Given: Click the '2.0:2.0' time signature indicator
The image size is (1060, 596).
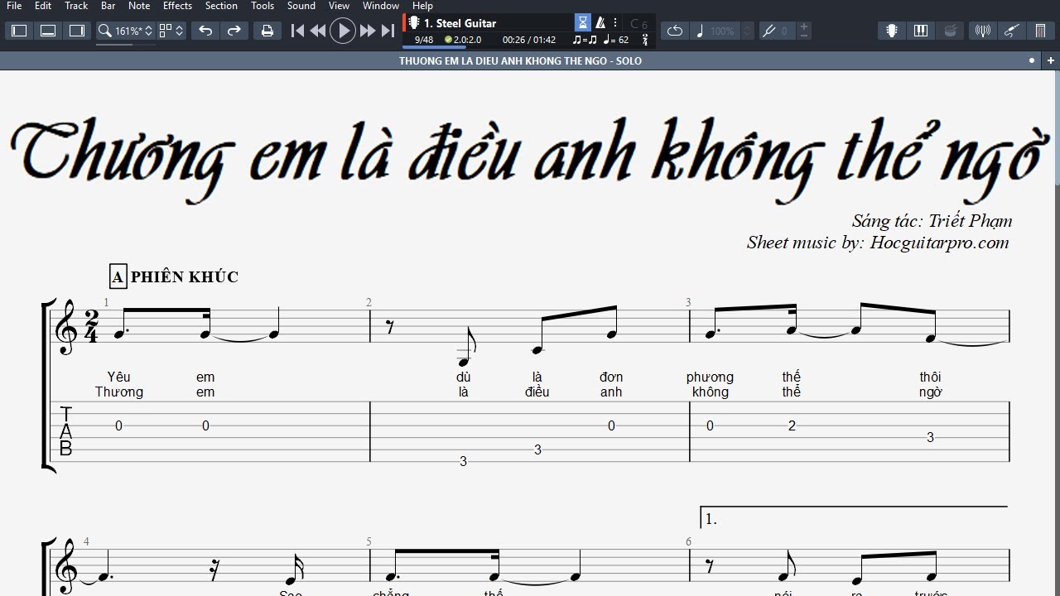Looking at the screenshot, I should click(463, 40).
